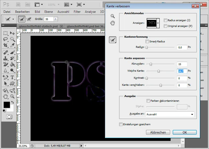Open the Datei menu
Image resolution: width=209 pixels, height=149 pixels.
pos(7,12)
